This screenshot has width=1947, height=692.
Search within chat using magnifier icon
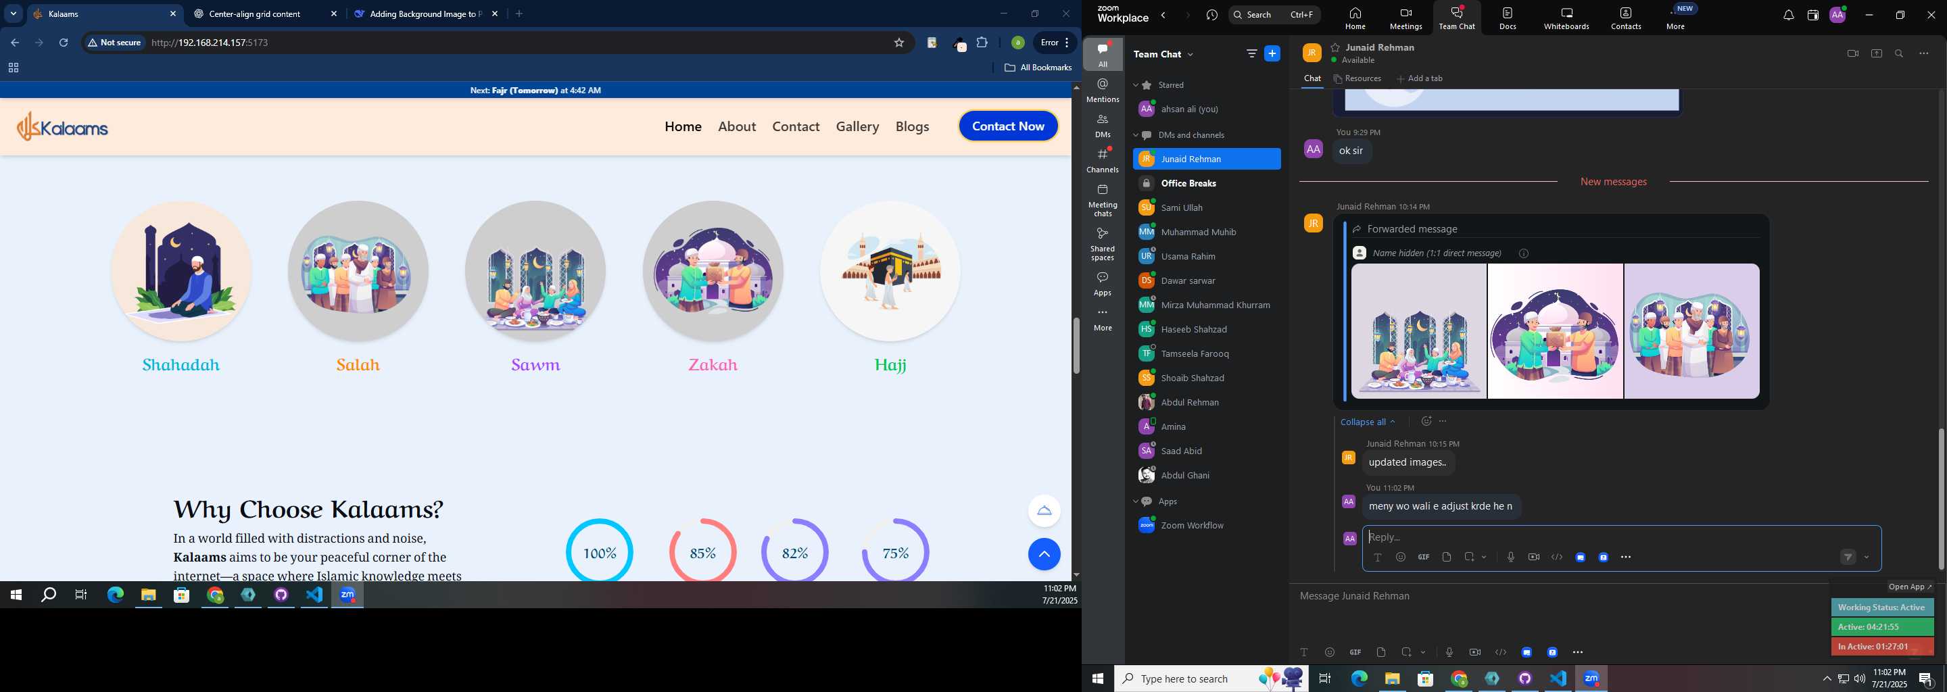point(1898,53)
